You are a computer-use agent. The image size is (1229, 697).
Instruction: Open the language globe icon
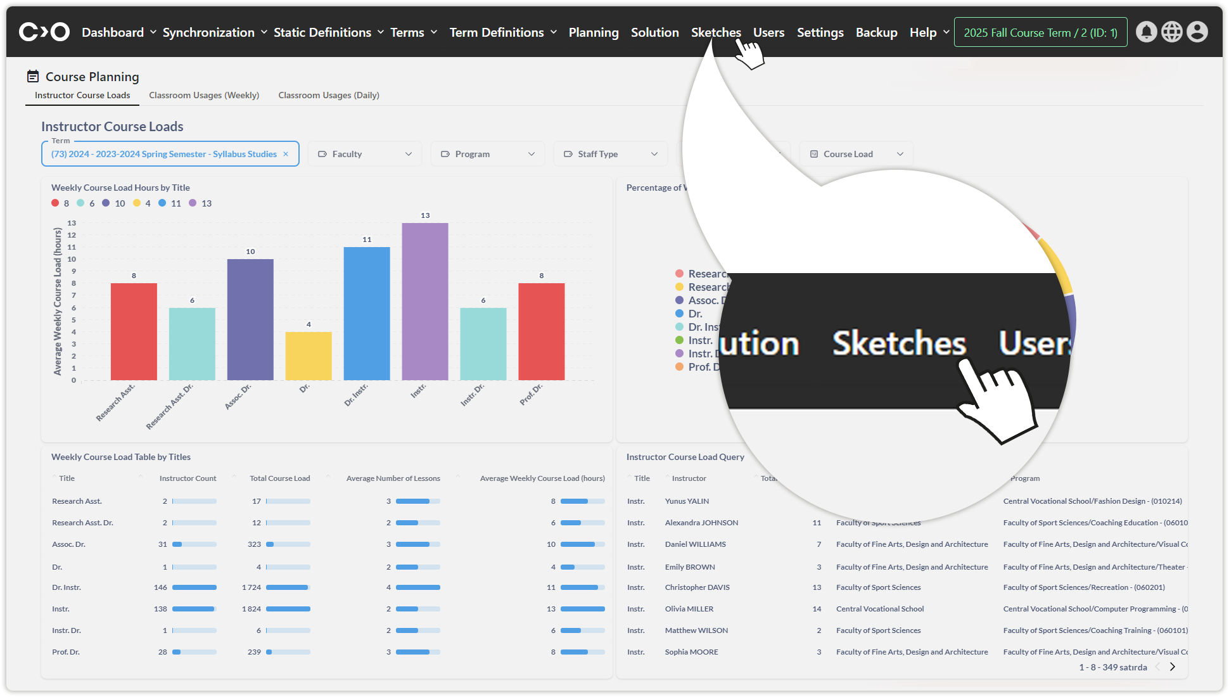pyautogui.click(x=1171, y=32)
